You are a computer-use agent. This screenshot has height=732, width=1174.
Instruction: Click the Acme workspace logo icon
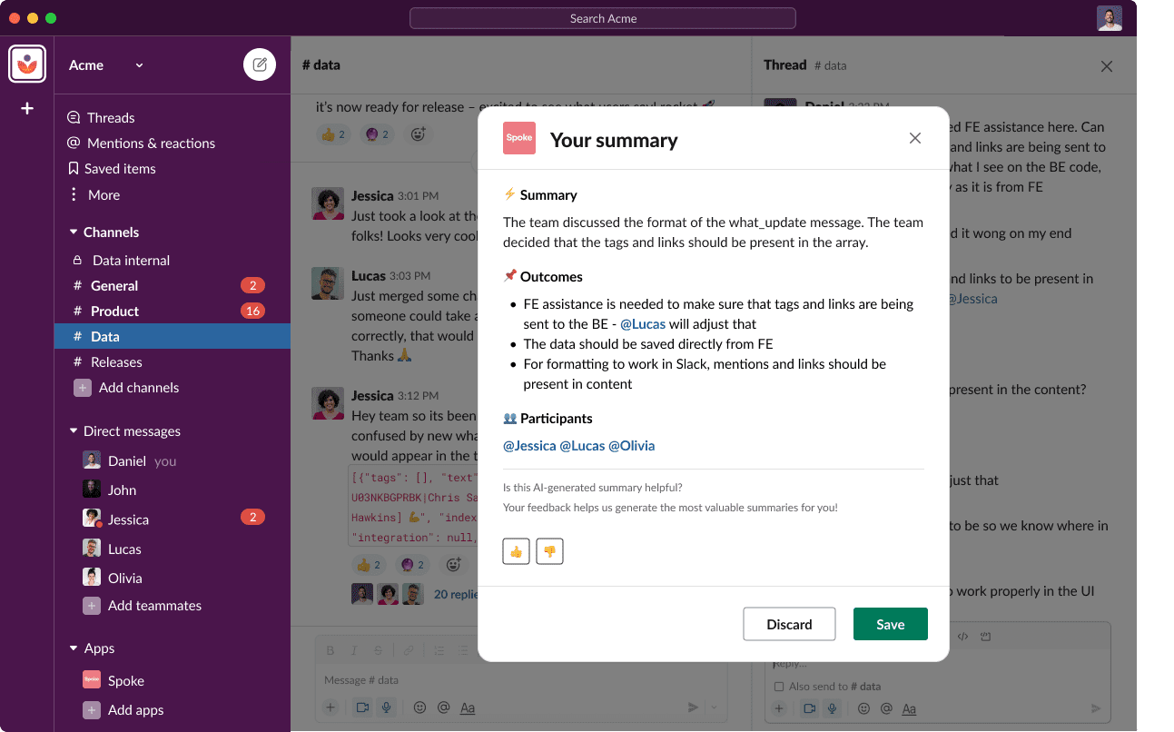(27, 64)
